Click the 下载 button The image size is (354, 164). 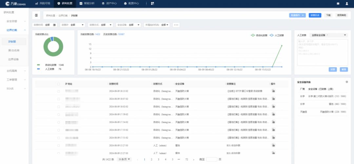(328, 15)
